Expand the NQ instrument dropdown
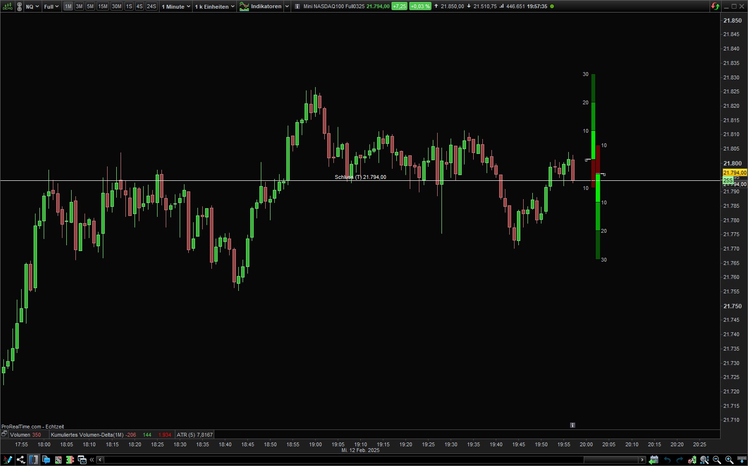 33,7
